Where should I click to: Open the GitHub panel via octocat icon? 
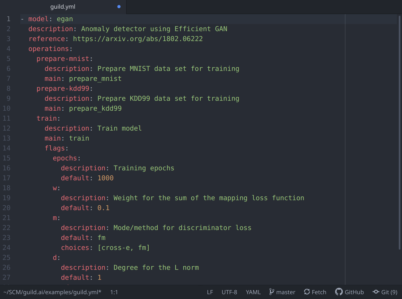[x=339, y=292]
